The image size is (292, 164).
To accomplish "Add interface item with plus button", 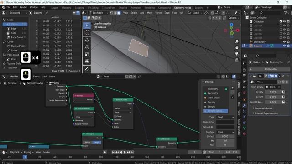I will [x=232, y=88].
